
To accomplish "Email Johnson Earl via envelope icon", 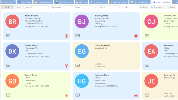I will (x=147, y=95).
